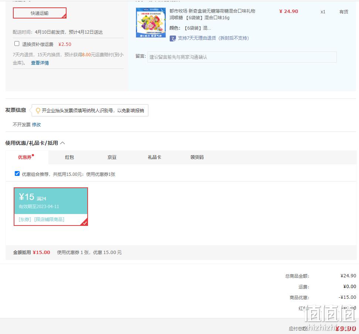Click the lightbulb tip icon near invoice

pyautogui.click(x=38, y=110)
